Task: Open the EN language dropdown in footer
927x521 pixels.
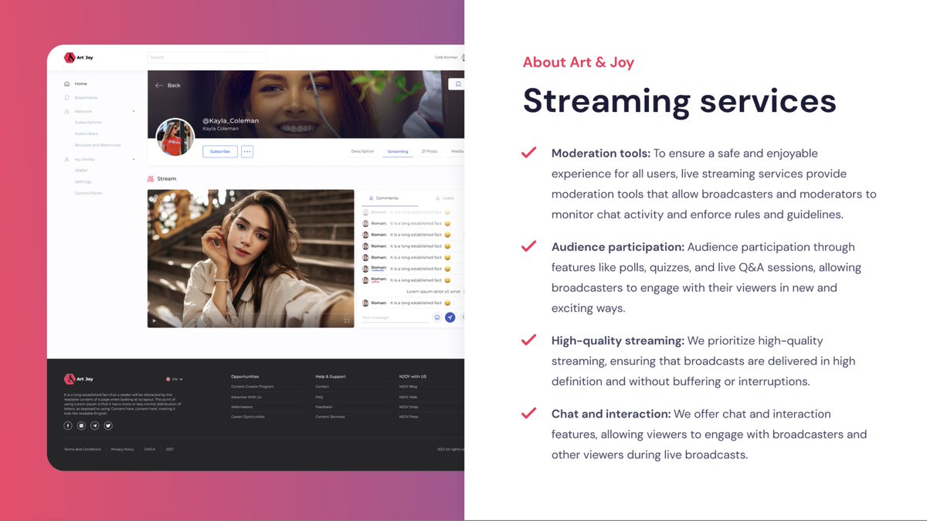Action: [x=175, y=379]
